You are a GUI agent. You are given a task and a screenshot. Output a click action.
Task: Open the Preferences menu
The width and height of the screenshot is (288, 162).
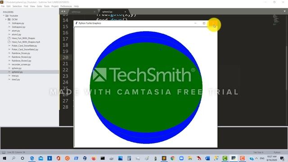point(66,6)
